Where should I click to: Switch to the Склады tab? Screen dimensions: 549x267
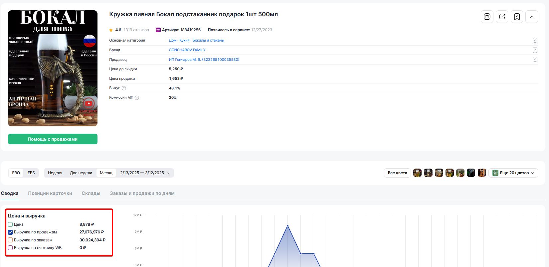click(x=91, y=193)
